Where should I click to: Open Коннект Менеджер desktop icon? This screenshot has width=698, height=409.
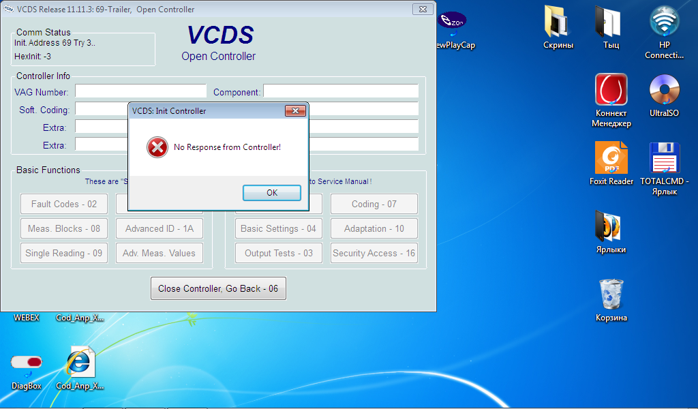point(611,100)
